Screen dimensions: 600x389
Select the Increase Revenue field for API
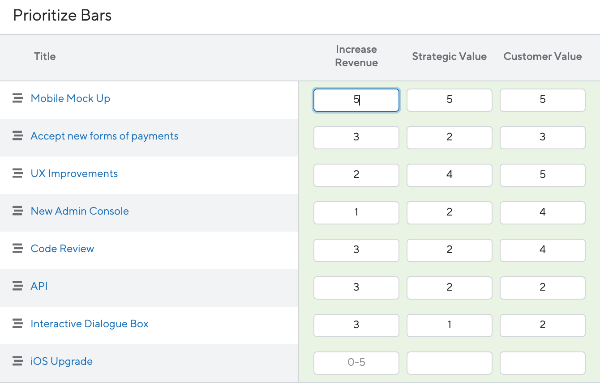(356, 288)
